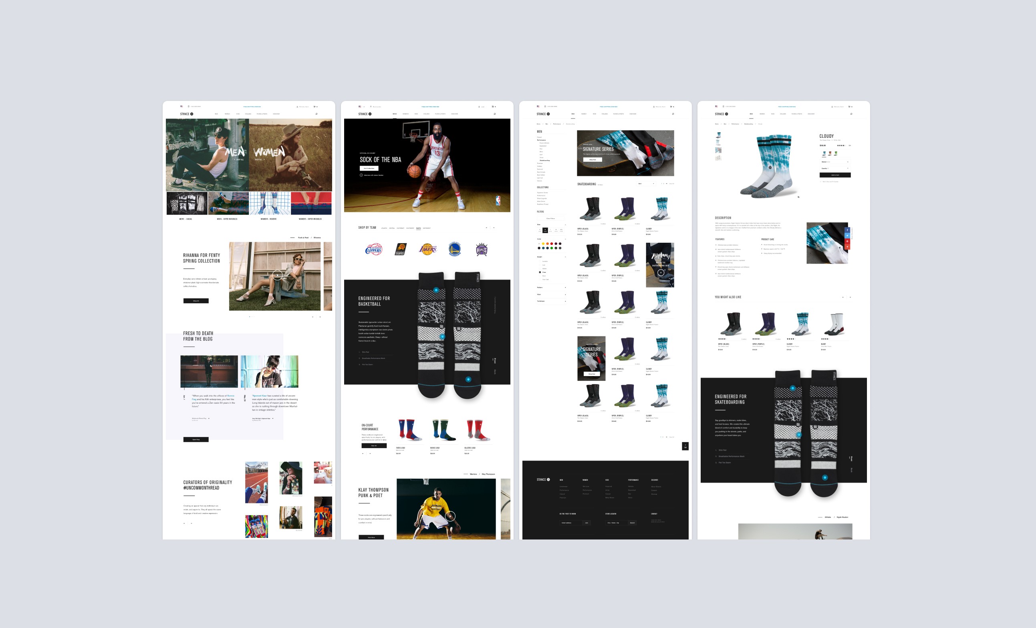
Task: Open the Sort dropdown on Skateboarding listing
Action: 646,184
